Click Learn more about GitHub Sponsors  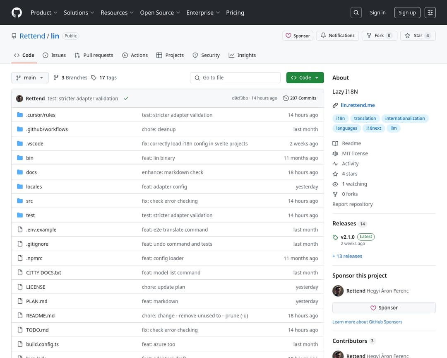[367, 322]
